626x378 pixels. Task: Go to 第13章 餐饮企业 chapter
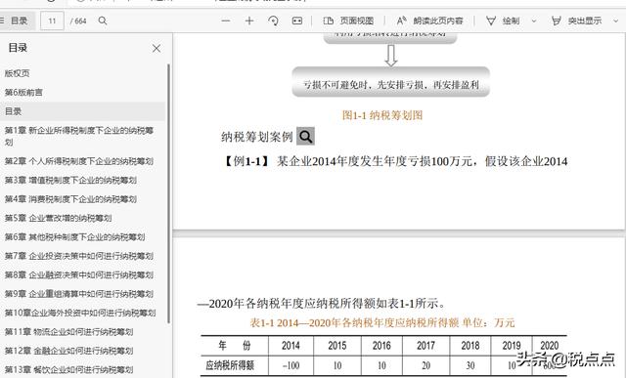pos(68,369)
